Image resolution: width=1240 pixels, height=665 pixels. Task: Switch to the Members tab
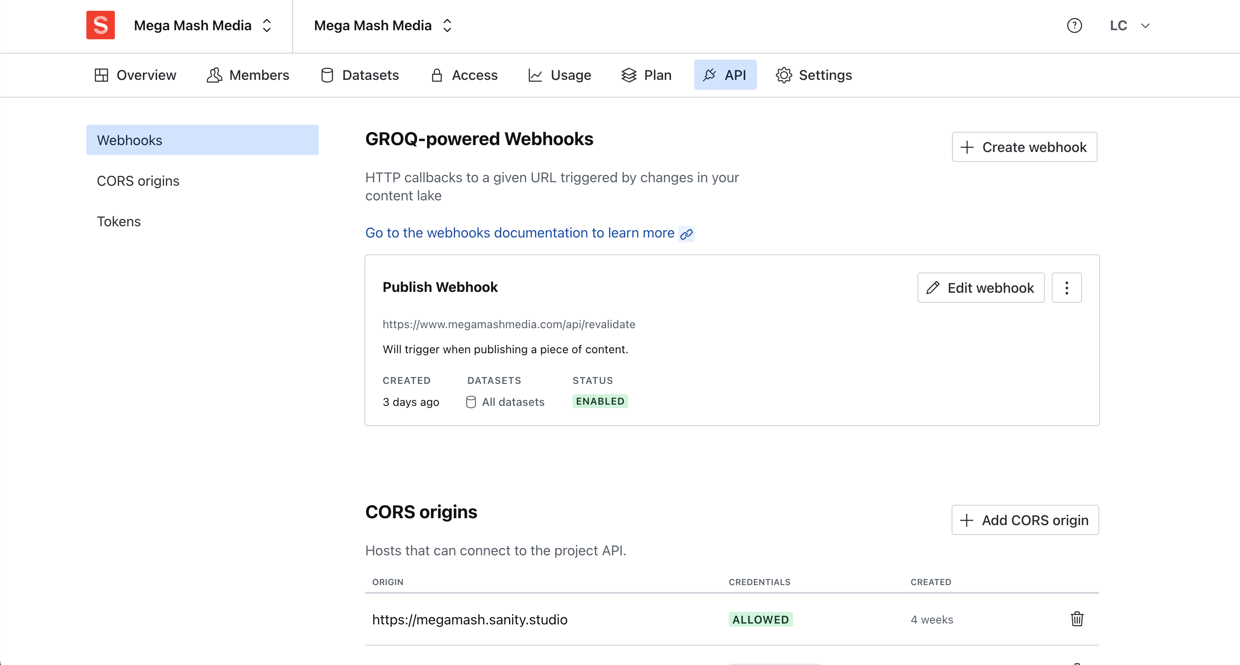coord(248,75)
